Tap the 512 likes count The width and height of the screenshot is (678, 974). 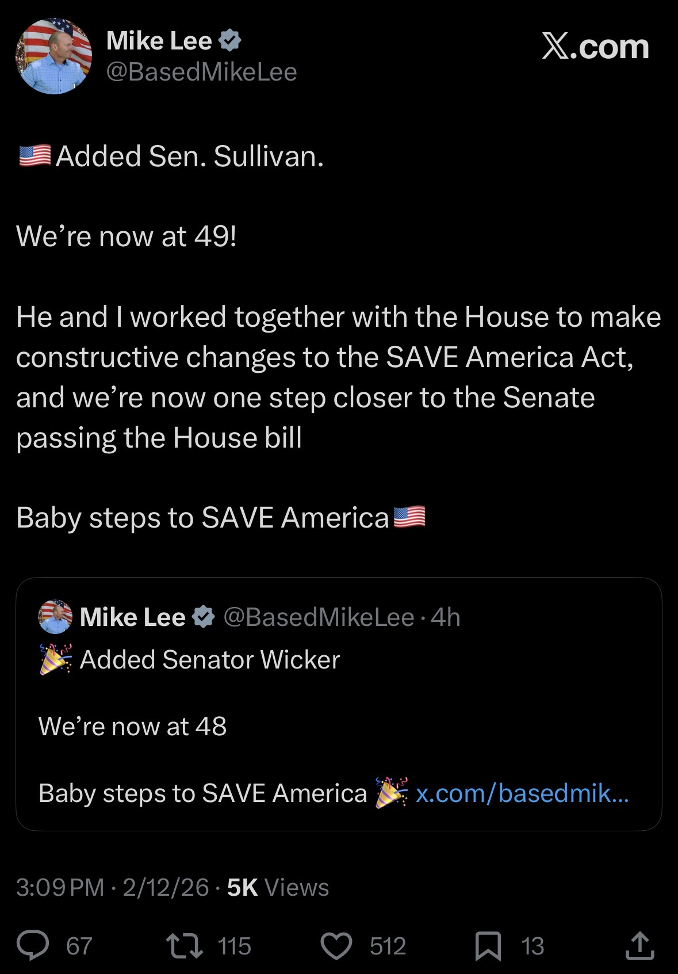388,946
